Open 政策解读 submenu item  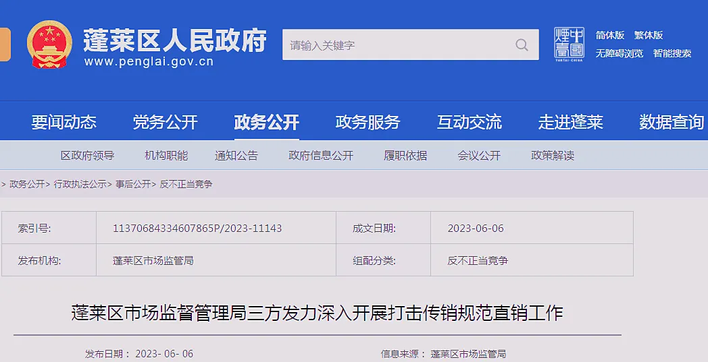tap(553, 156)
